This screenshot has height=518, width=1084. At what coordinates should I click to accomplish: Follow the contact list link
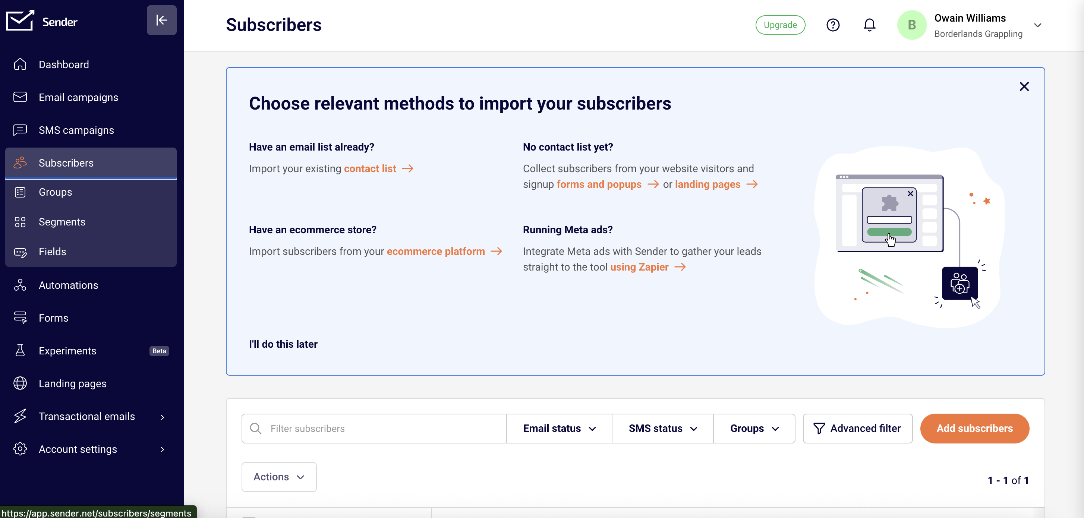pos(370,169)
